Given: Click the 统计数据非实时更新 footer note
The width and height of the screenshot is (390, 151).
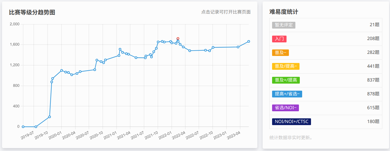Looking at the screenshot, I should 291,138.
